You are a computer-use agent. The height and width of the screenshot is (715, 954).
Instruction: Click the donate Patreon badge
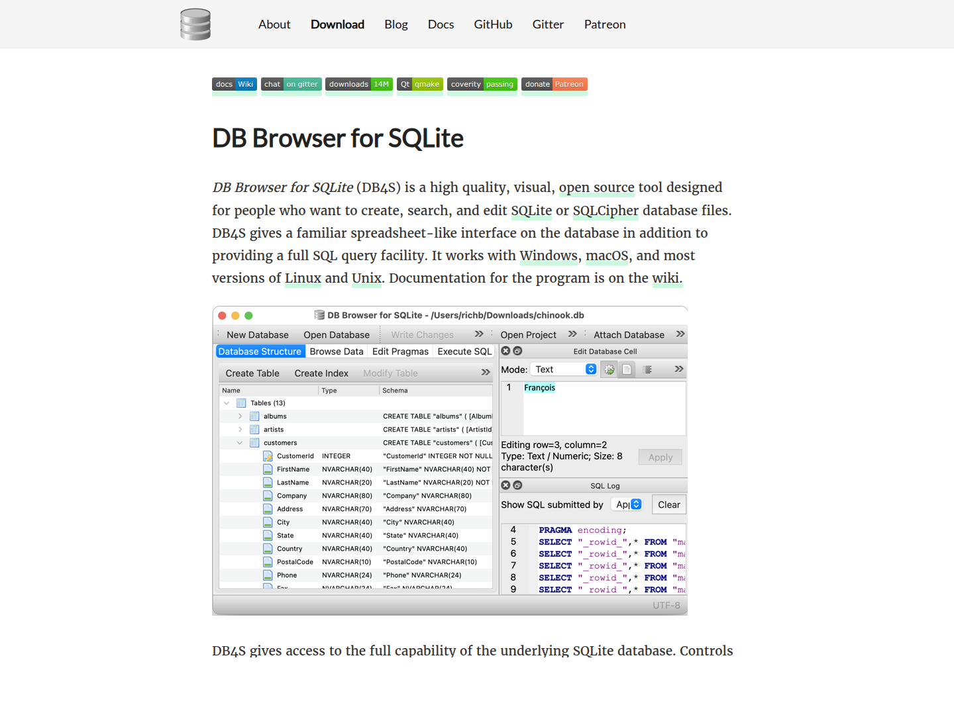coord(555,84)
